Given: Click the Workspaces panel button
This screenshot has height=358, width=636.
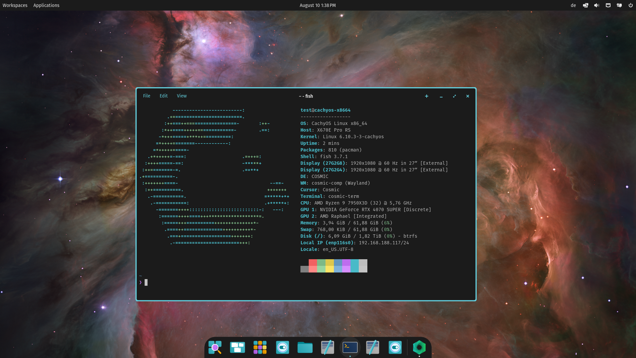Looking at the screenshot, I should coord(15,5).
